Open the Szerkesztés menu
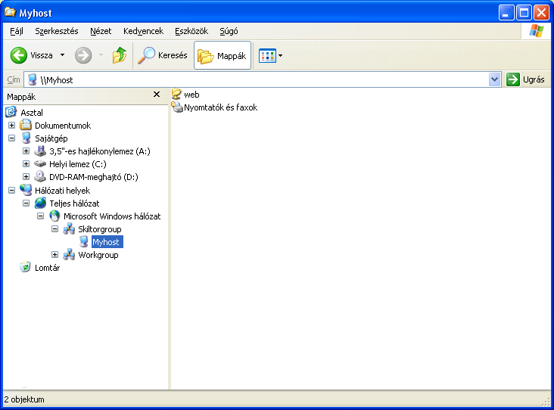554x410 pixels. click(x=57, y=31)
